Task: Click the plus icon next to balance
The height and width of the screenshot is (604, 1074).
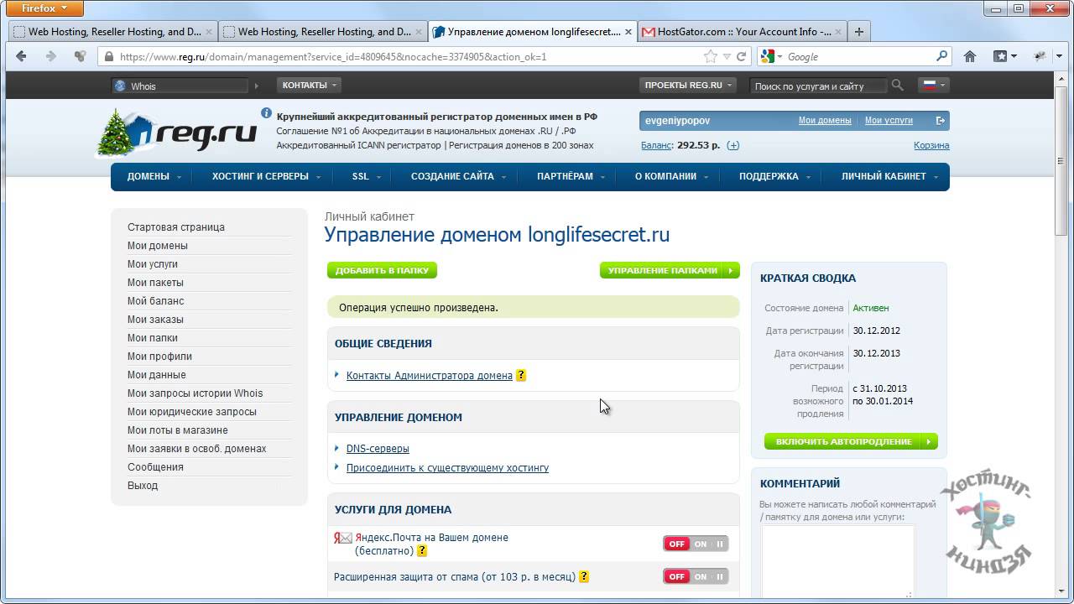Action: click(x=733, y=145)
